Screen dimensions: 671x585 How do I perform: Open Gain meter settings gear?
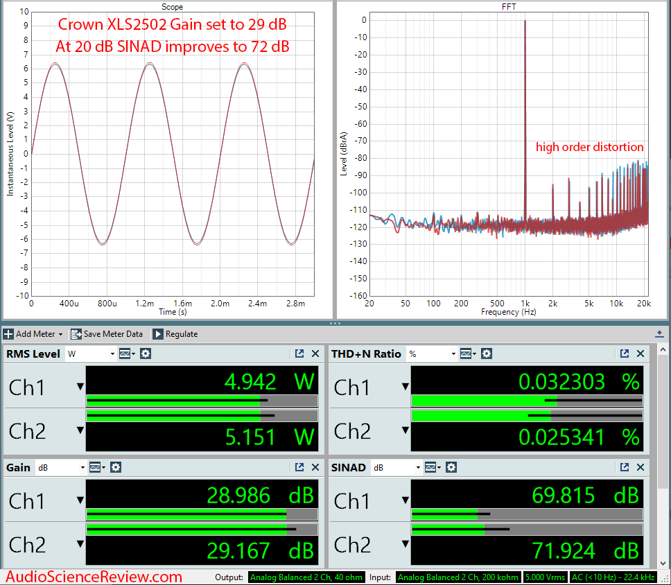116,468
